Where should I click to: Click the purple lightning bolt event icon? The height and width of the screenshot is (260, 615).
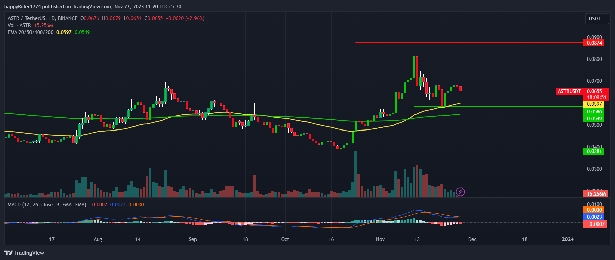click(x=460, y=192)
